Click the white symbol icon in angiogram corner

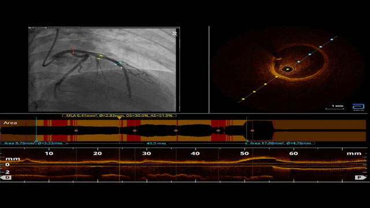175,34
